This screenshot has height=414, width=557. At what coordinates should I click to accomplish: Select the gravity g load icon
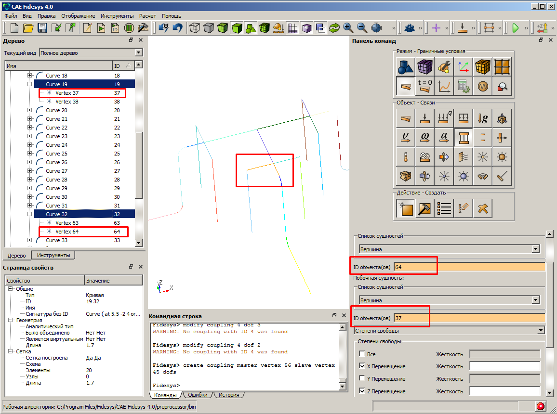coord(482,118)
